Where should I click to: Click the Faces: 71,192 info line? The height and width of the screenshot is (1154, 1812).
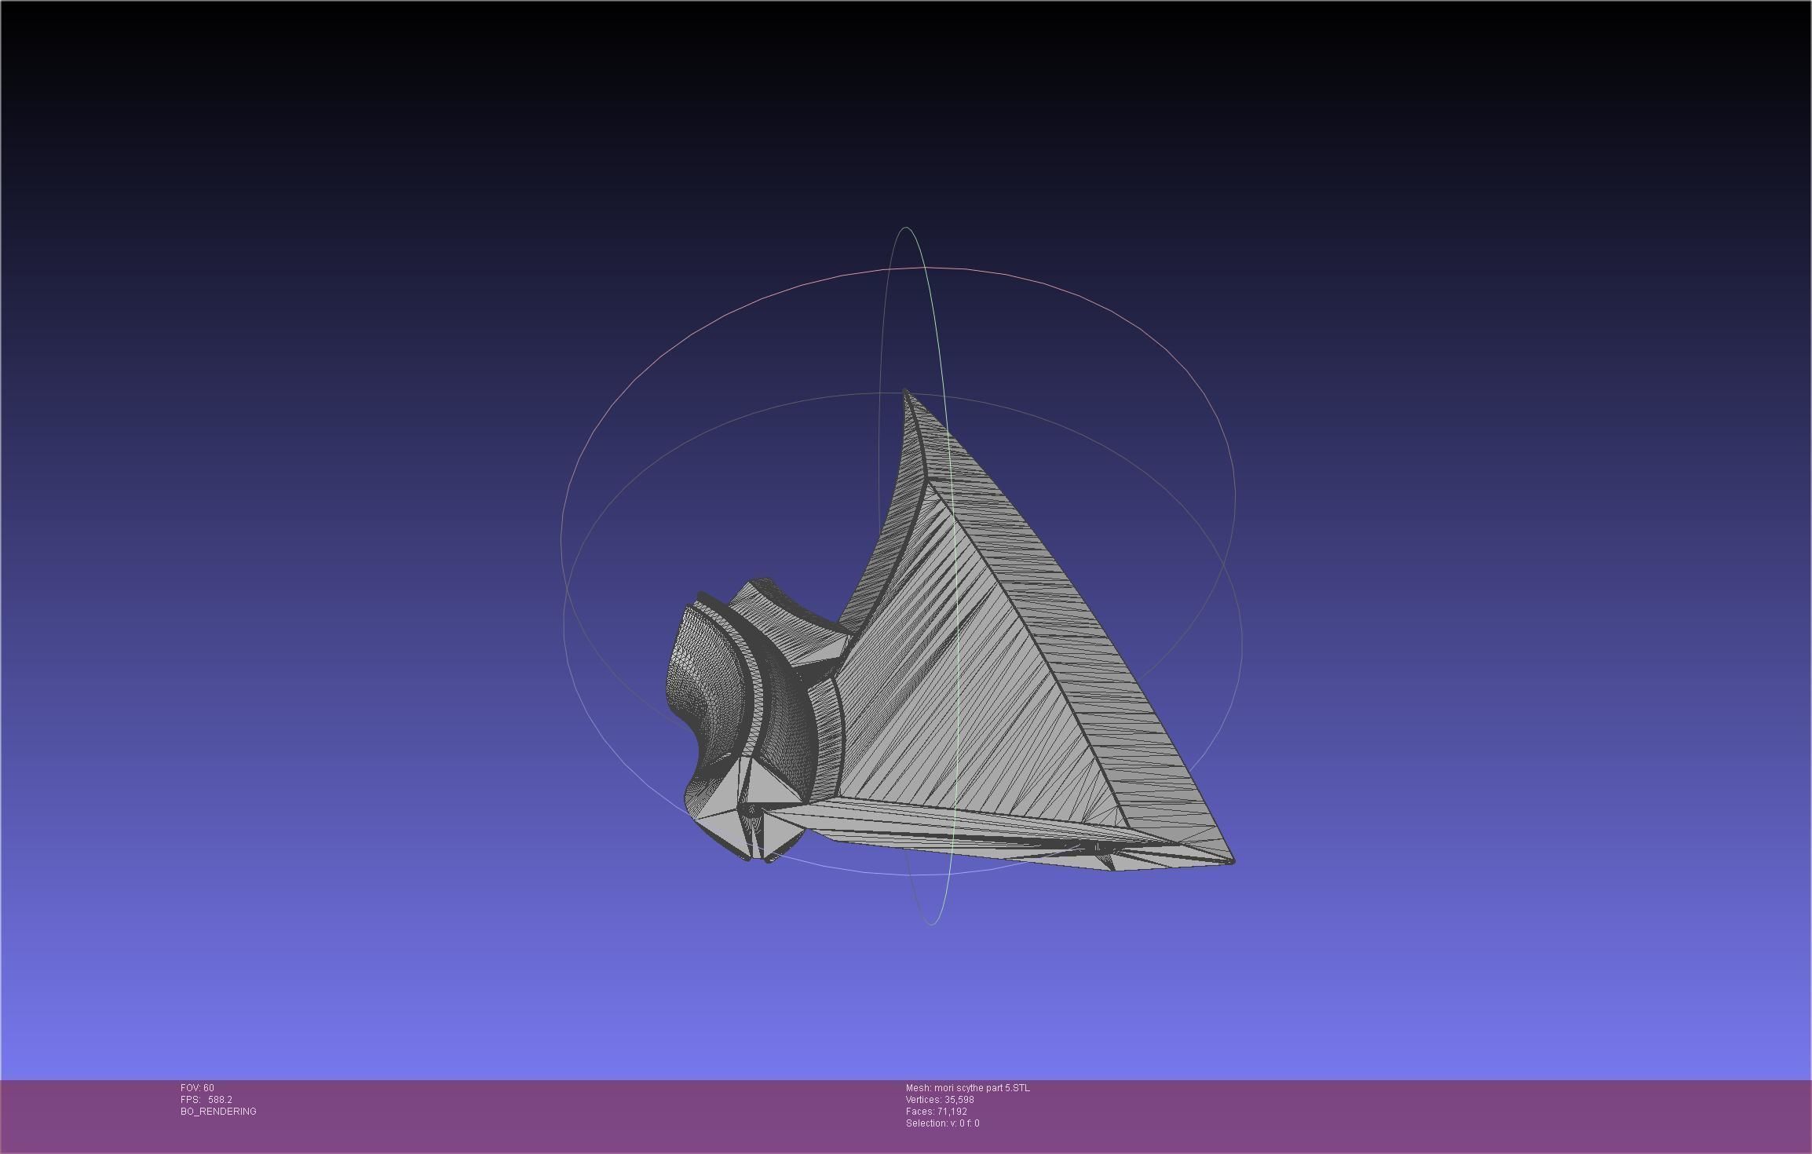tap(936, 1112)
